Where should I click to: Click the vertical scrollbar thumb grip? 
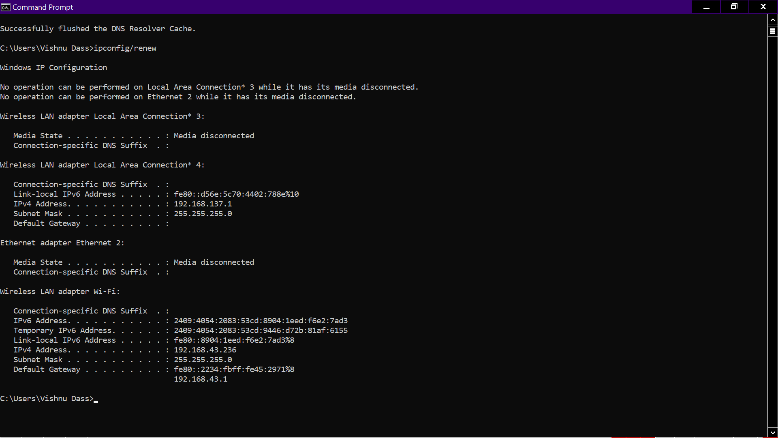coord(773,31)
